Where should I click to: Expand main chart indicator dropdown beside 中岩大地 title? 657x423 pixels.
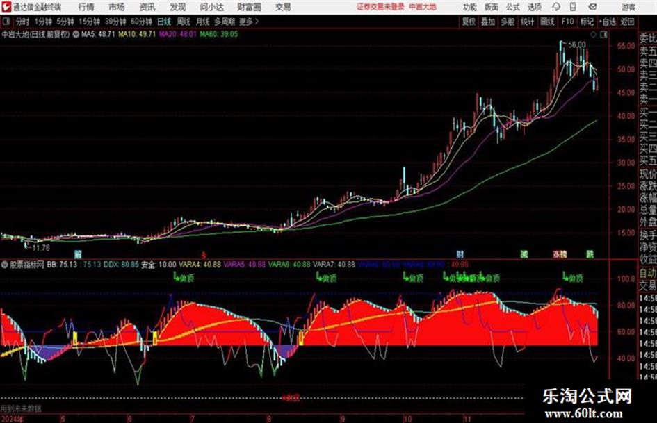click(76, 34)
